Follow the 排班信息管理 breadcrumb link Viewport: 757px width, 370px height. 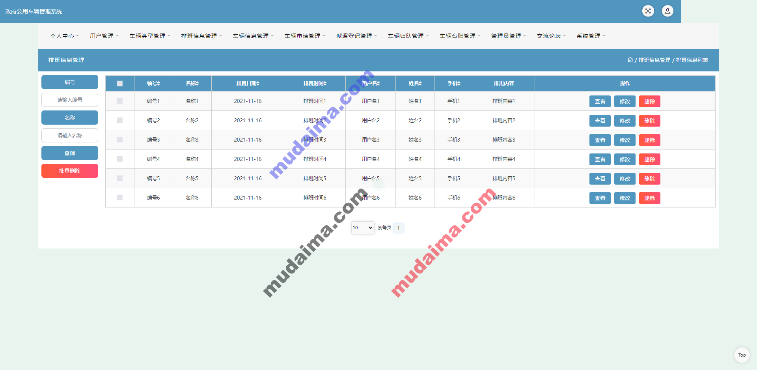click(654, 60)
